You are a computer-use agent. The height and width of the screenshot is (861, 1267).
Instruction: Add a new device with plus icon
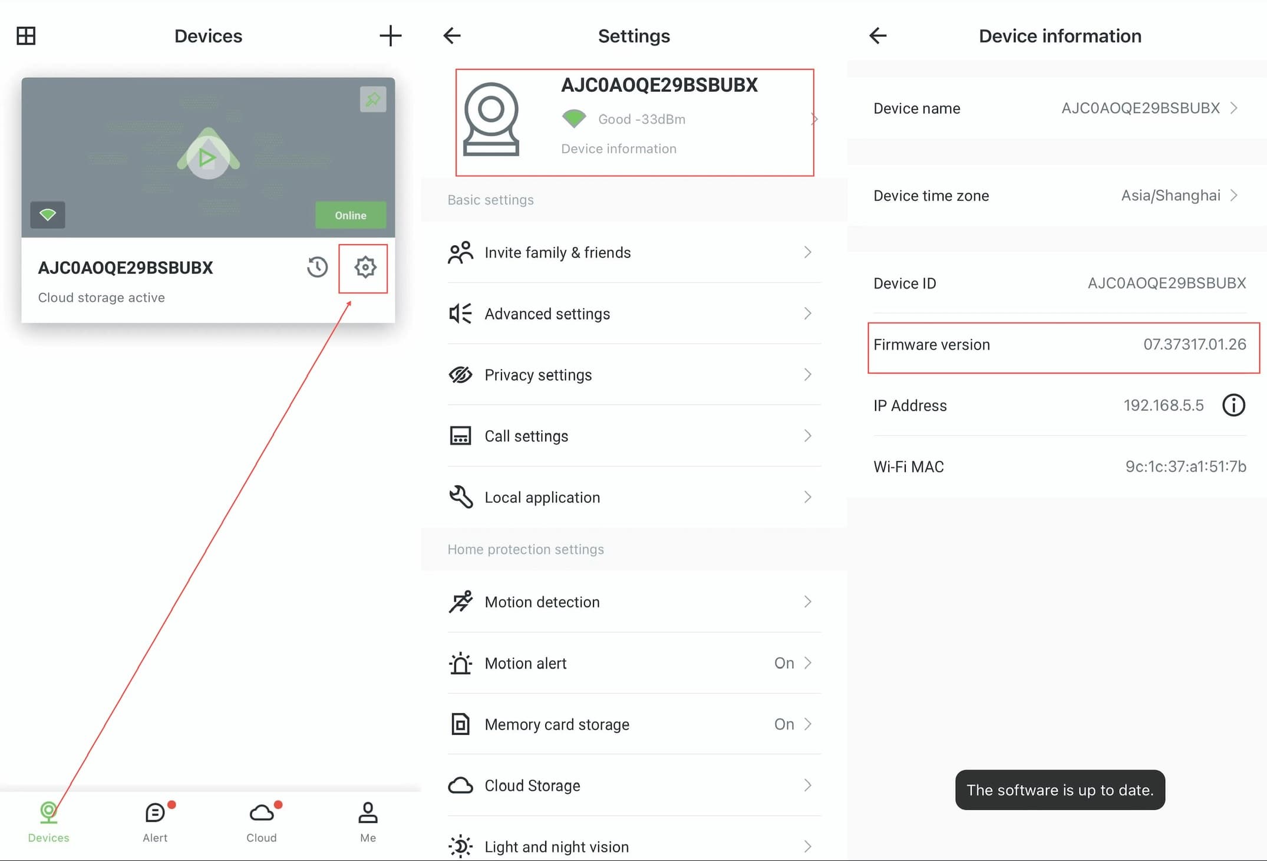tap(390, 36)
